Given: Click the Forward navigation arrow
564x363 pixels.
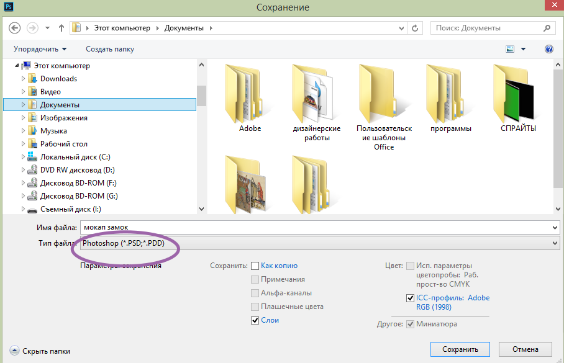Looking at the screenshot, I should (x=33, y=28).
